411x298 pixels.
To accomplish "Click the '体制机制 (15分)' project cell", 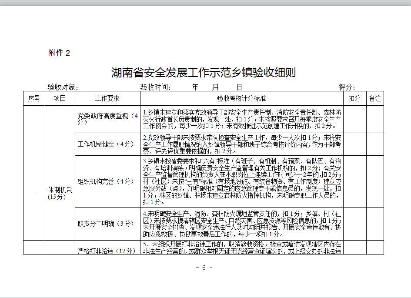I will click(60, 193).
